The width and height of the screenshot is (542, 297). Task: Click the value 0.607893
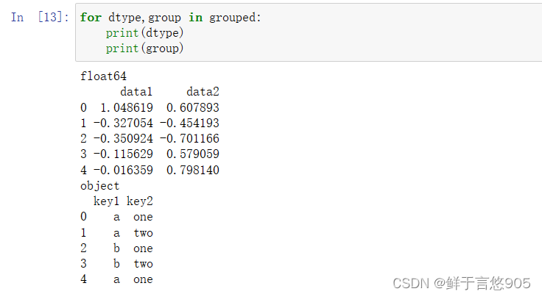tap(193, 107)
